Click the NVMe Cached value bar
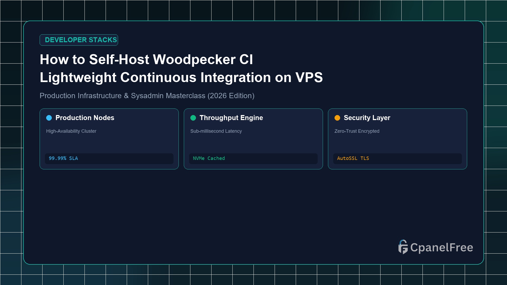The width and height of the screenshot is (507, 285). [253, 159]
